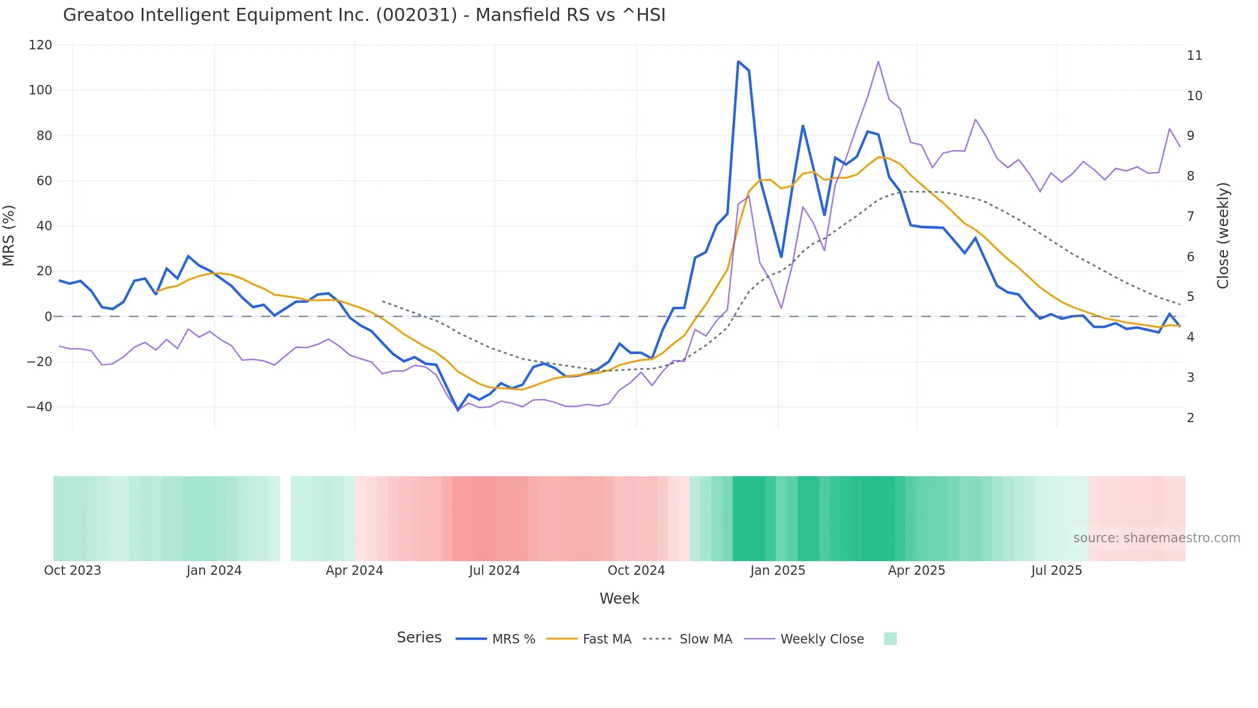Click the green legend color swatch
Image resolution: width=1258 pixels, height=708 pixels.
click(890, 638)
